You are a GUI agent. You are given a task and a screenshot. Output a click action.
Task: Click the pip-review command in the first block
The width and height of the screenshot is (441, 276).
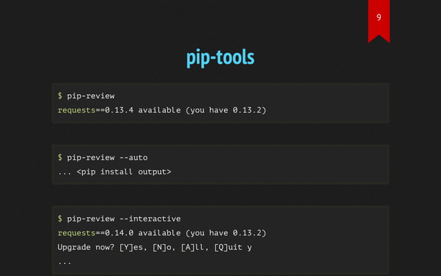tap(91, 96)
